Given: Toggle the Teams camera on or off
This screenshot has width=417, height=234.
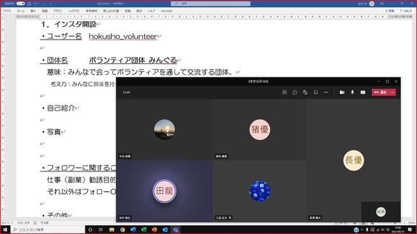Looking at the screenshot, I should [x=342, y=92].
